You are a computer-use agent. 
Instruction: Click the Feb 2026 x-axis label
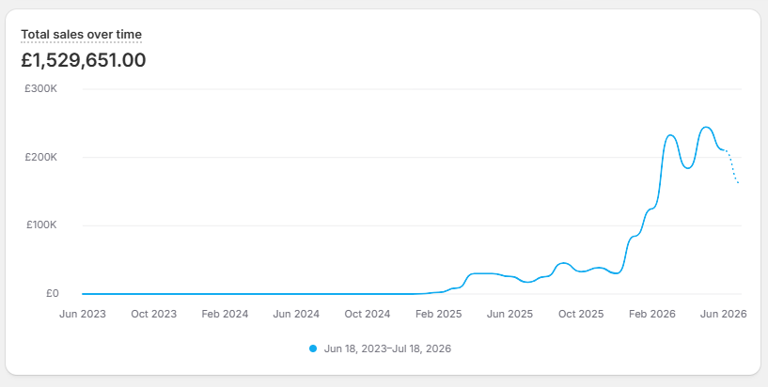point(652,314)
